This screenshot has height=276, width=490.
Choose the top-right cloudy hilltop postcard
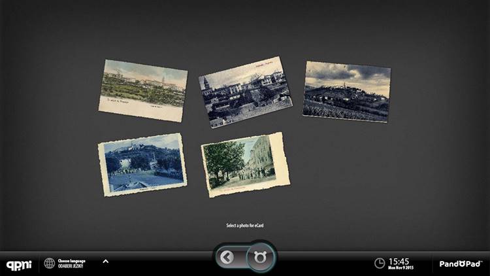(x=346, y=91)
